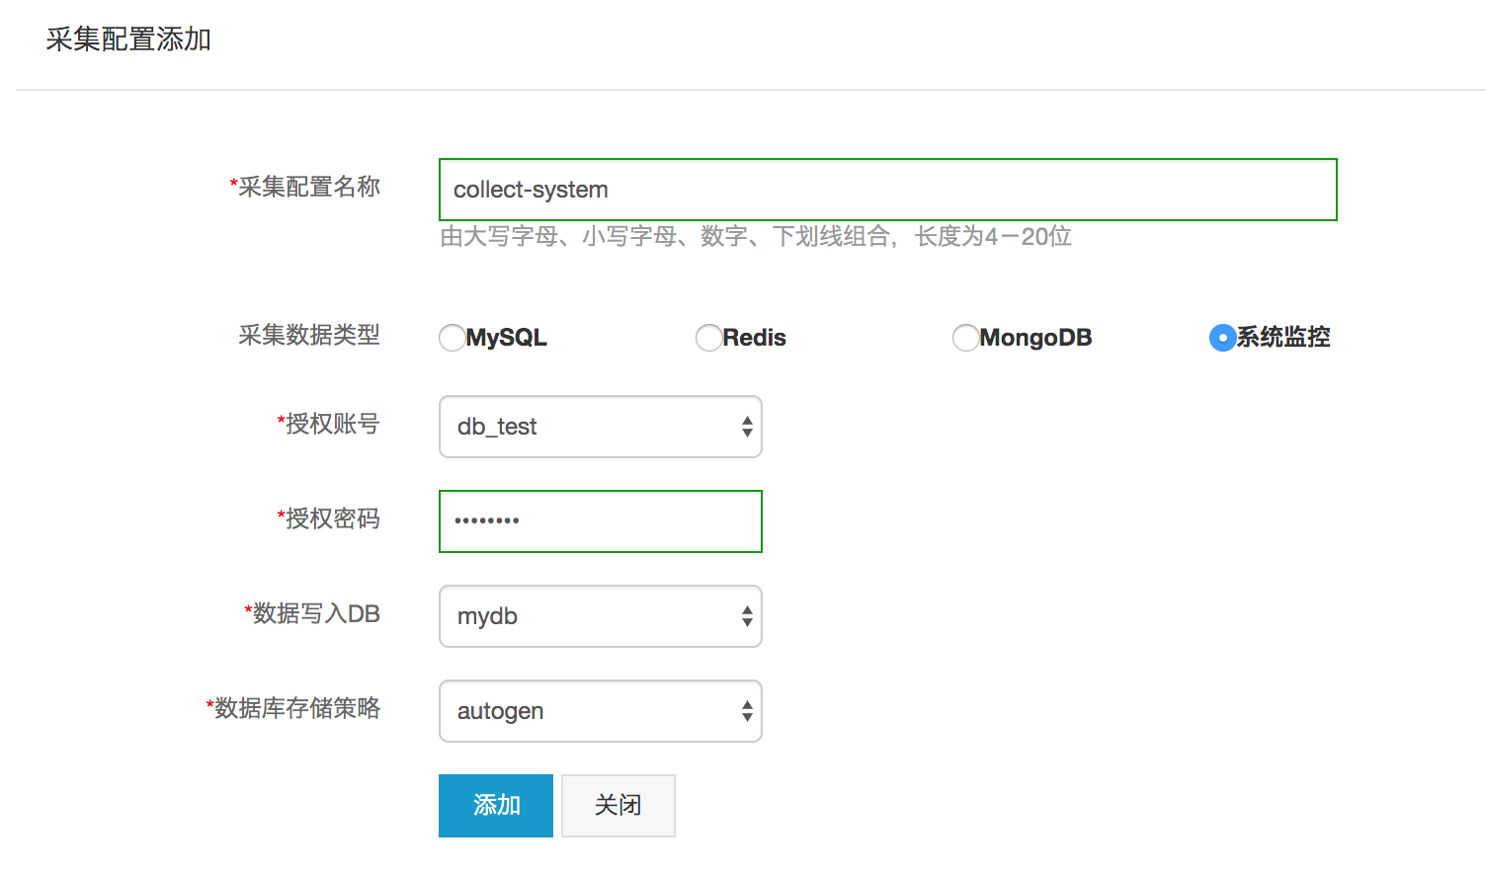Image resolution: width=1486 pixels, height=875 pixels.
Task: Click the 采集配置添加 page title
Action: tap(128, 41)
